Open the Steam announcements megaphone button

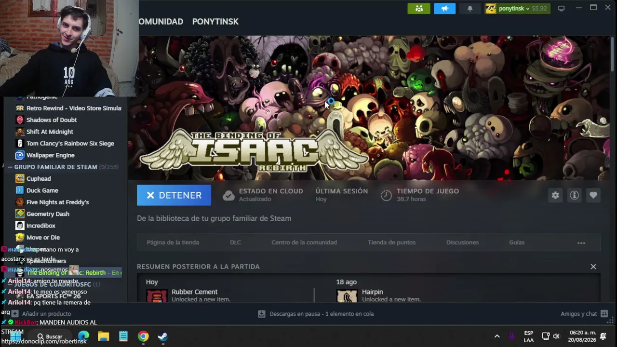click(x=444, y=8)
